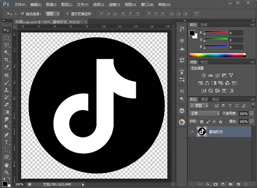Open the blend mode 正常 dropdown

204,113
